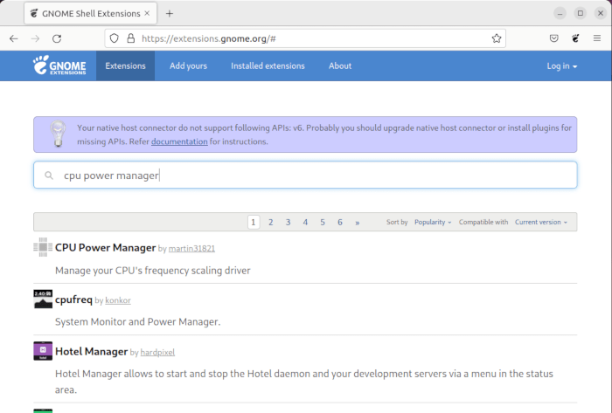Go to results page 2

[270, 222]
